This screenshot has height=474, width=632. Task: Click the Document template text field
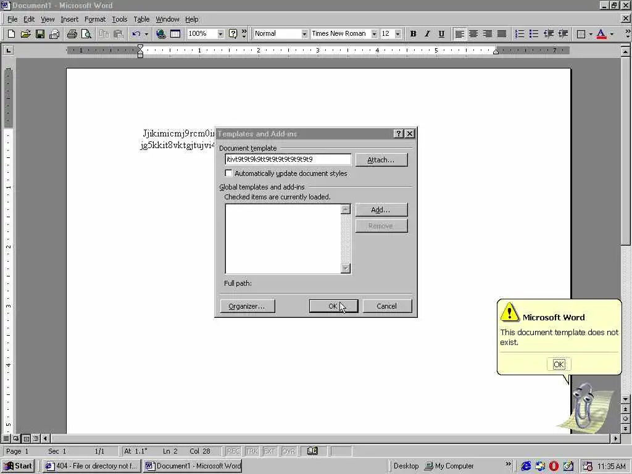coord(288,160)
